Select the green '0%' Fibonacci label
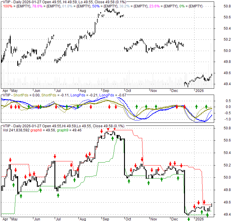 click(182, 6)
